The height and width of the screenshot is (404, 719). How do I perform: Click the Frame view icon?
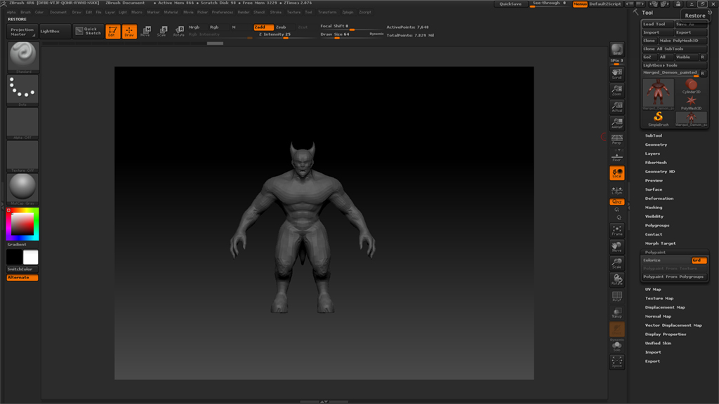click(616, 230)
